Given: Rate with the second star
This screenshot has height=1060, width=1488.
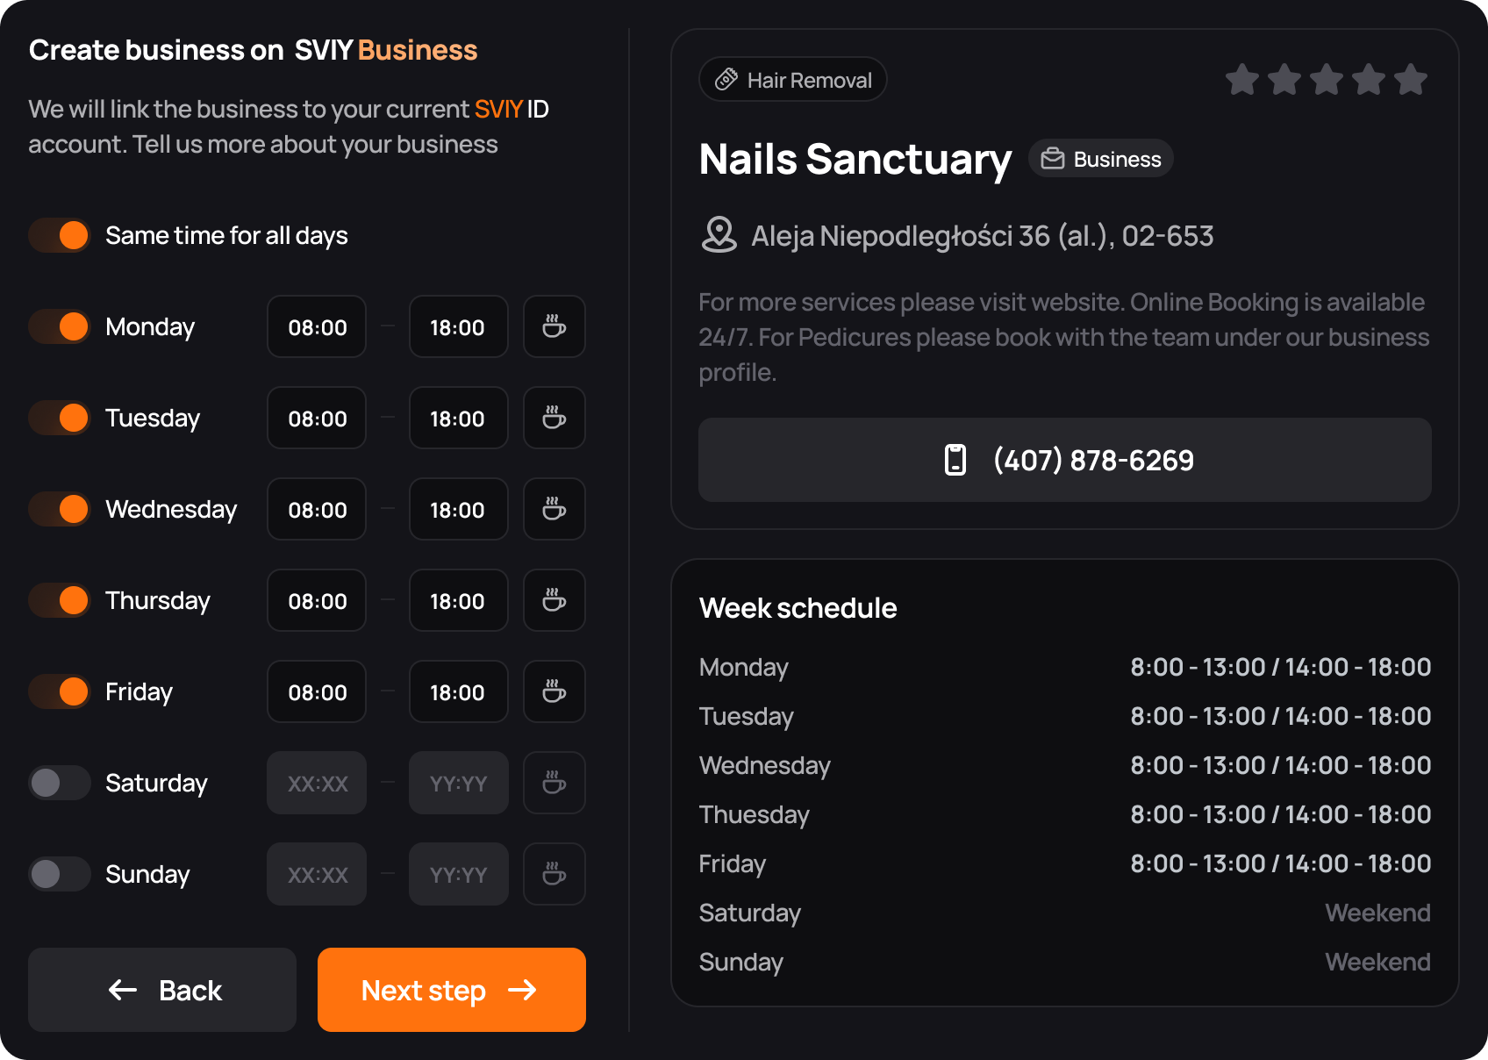Looking at the screenshot, I should [x=1284, y=80].
